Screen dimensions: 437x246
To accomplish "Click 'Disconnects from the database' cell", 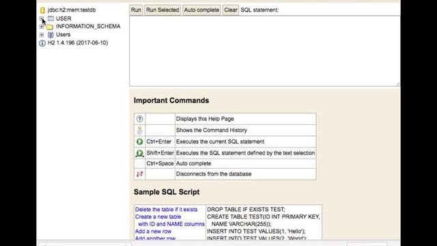I will click(246, 174).
